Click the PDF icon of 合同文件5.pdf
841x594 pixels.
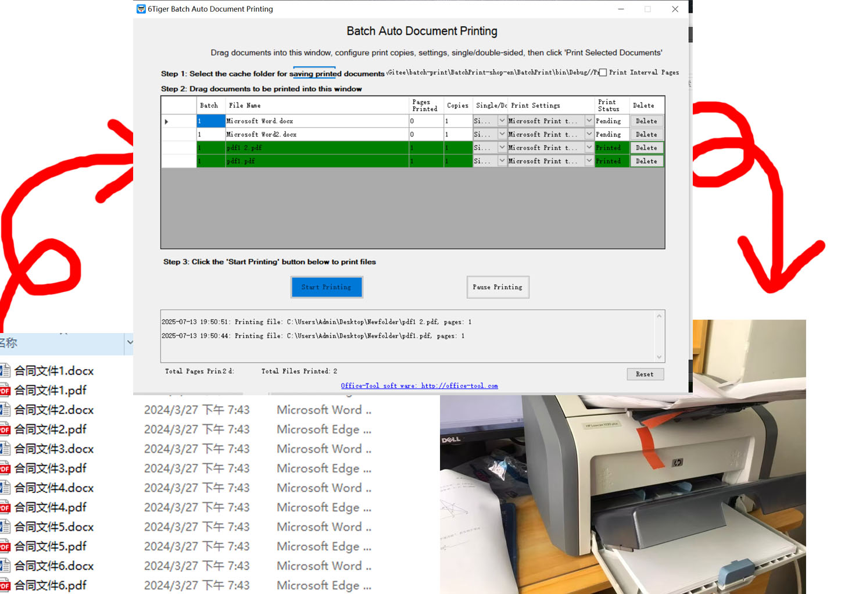(x=5, y=546)
